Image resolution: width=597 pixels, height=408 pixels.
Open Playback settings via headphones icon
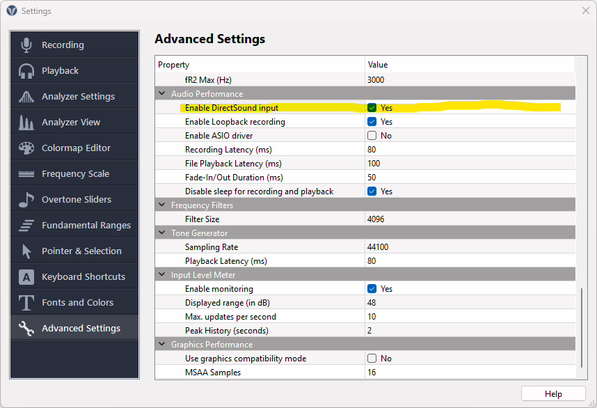26,70
